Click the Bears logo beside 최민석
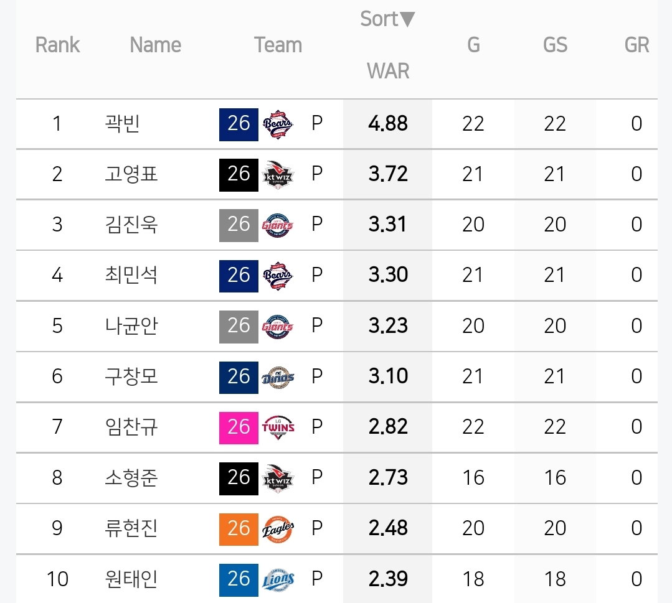 point(278,276)
